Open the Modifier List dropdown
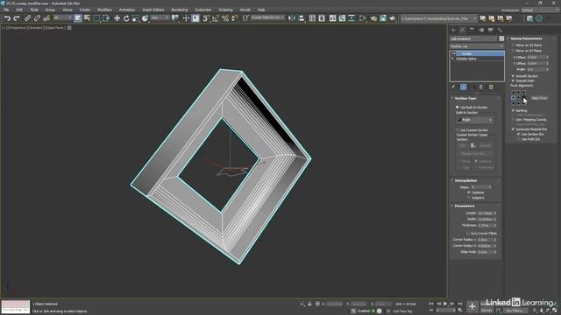 (x=477, y=46)
